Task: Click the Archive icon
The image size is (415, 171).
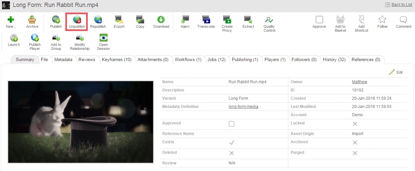Action: click(x=32, y=20)
